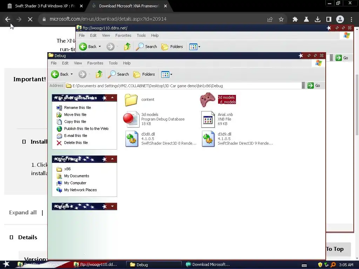Switch to Download Microsoft XNA Framework tab
Screen dimensions: 359x269
click(129, 6)
